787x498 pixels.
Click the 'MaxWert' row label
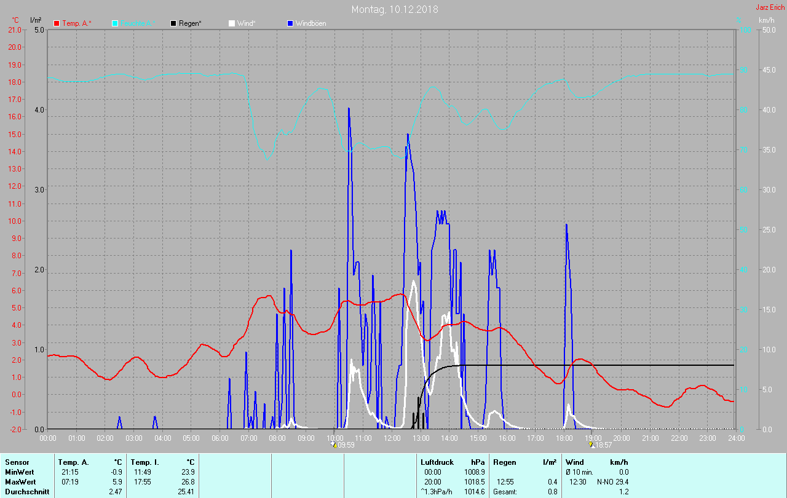coord(20,482)
